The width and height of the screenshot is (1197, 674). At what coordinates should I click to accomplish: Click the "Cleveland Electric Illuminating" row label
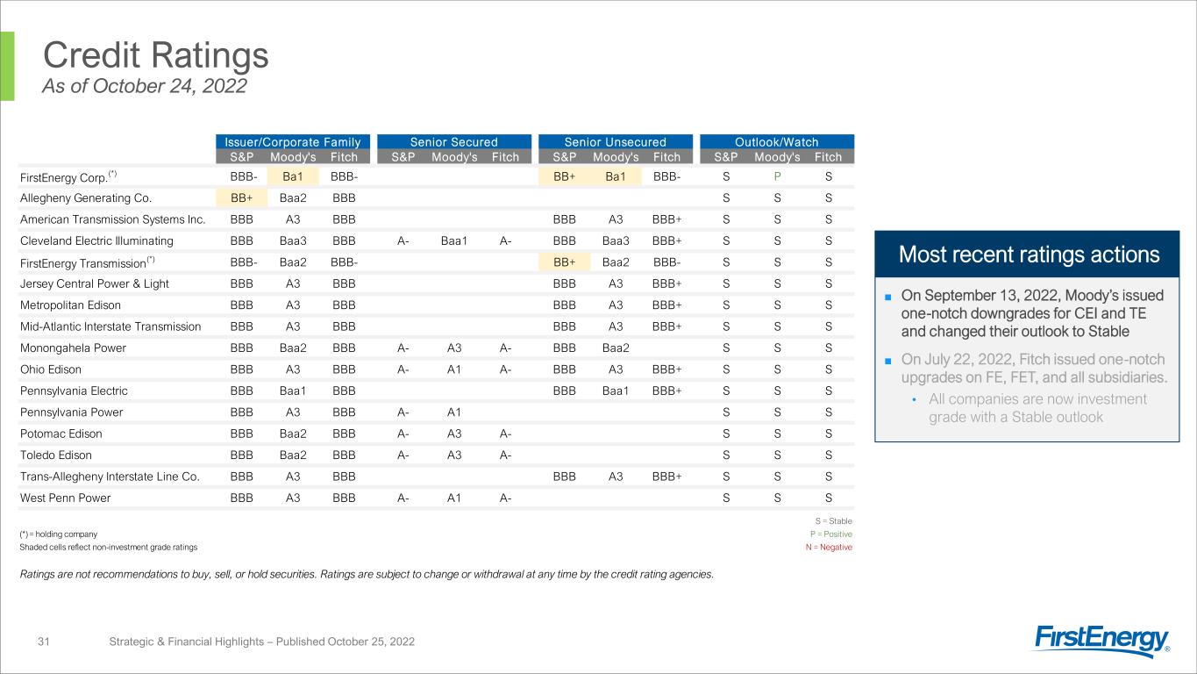pyautogui.click(x=96, y=240)
